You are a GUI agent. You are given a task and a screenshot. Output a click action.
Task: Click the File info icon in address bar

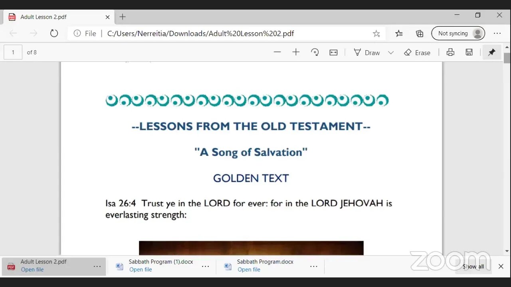coord(77,33)
